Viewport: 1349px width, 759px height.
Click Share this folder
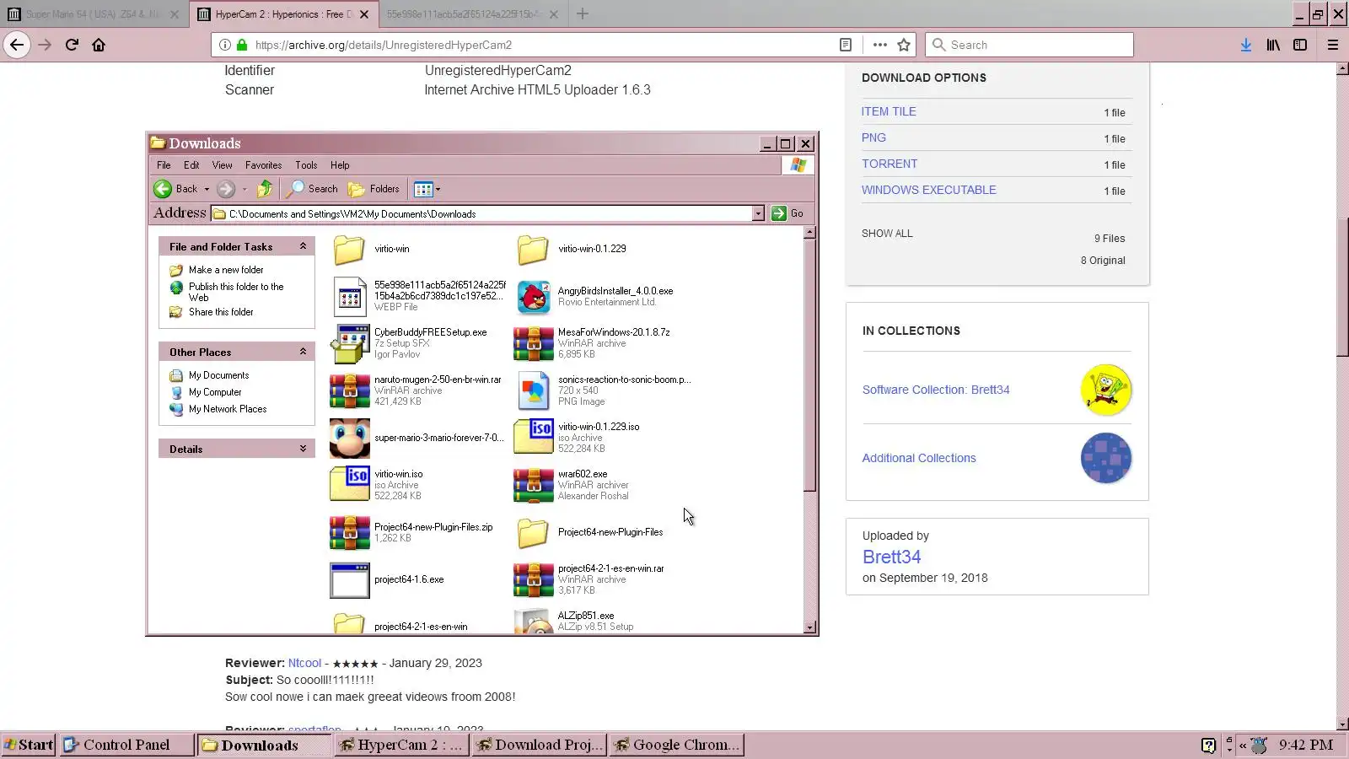[221, 312]
